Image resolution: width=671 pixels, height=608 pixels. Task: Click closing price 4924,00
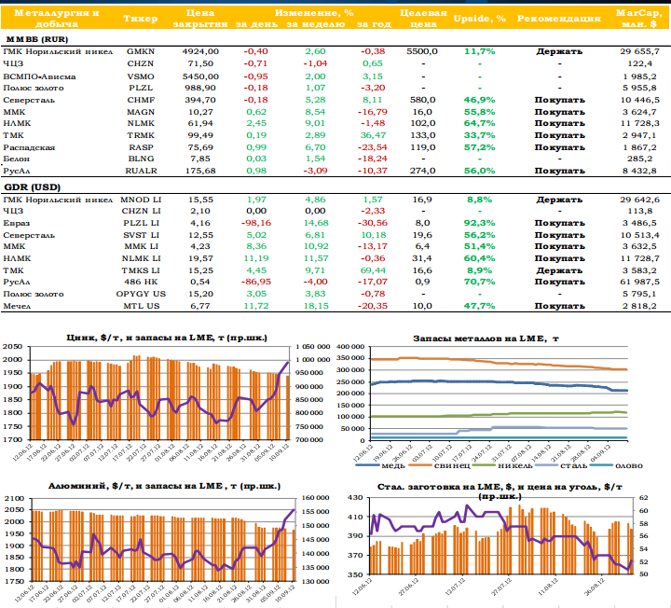pos(200,51)
